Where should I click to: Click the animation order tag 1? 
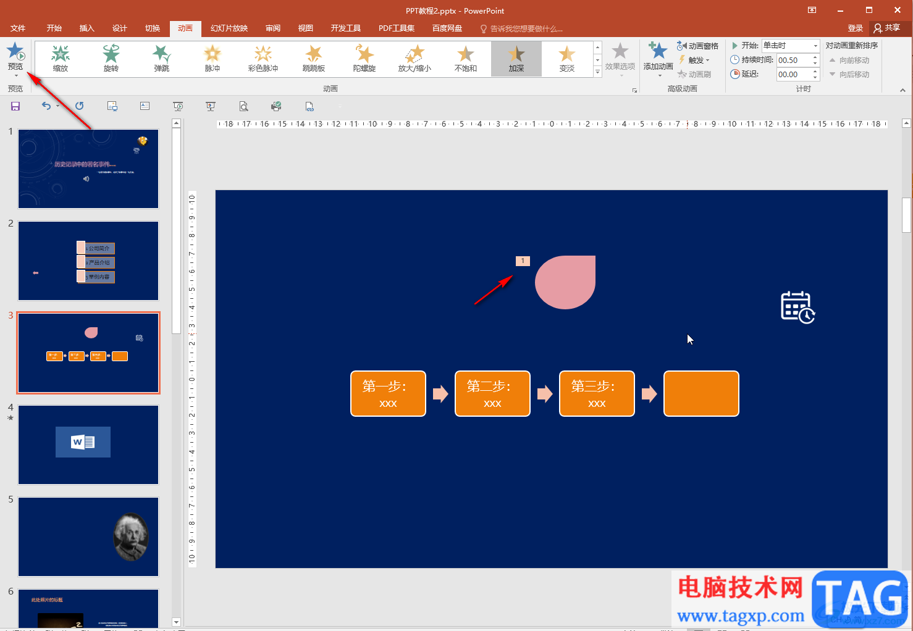click(x=523, y=261)
